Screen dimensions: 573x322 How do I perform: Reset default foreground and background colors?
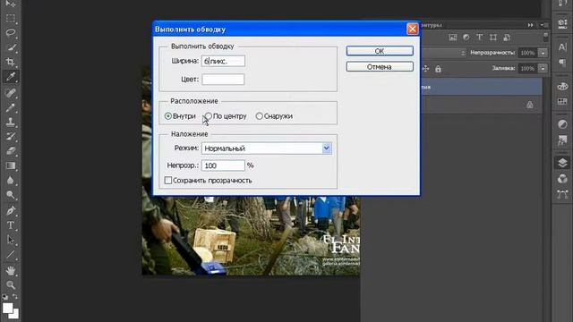4,296
